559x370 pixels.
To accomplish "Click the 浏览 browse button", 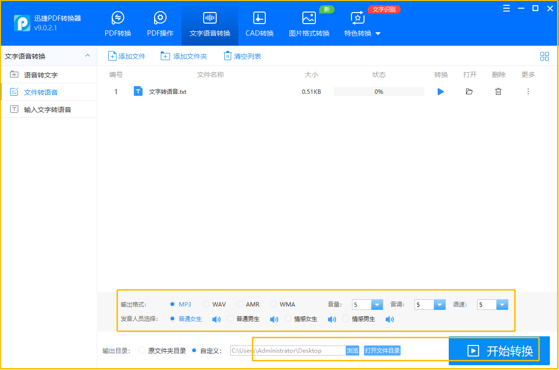I will (x=352, y=351).
